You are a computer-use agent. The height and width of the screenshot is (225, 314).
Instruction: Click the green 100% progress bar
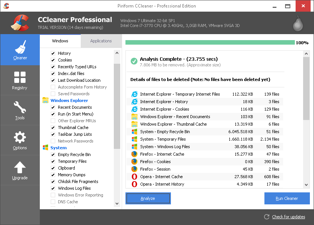tap(210, 42)
